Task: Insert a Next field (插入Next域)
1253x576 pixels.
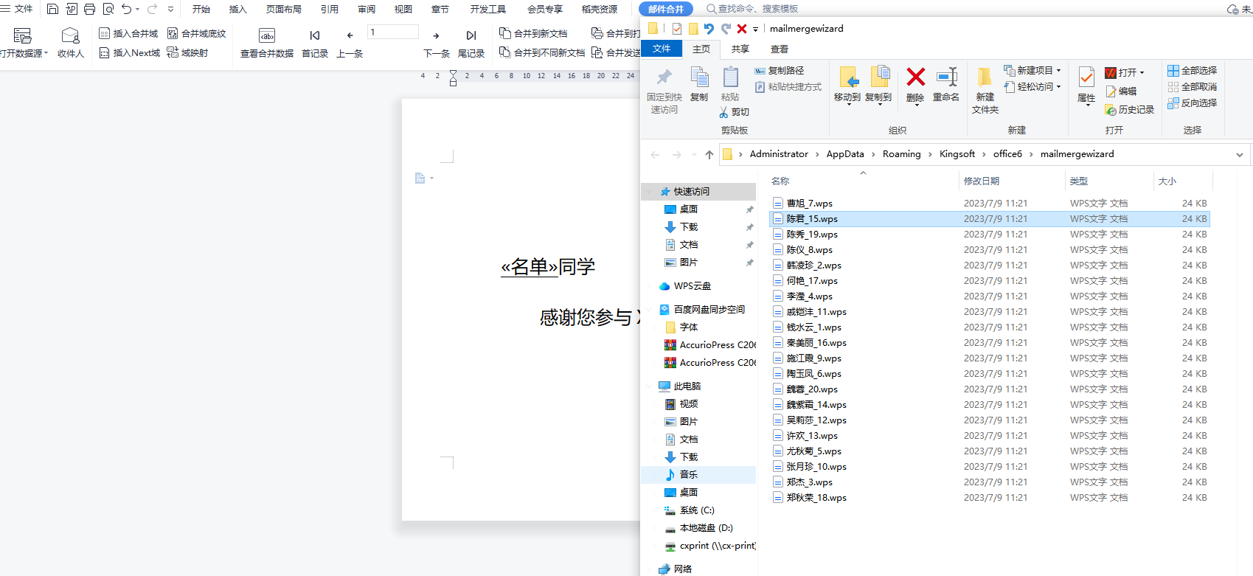Action: (x=129, y=52)
